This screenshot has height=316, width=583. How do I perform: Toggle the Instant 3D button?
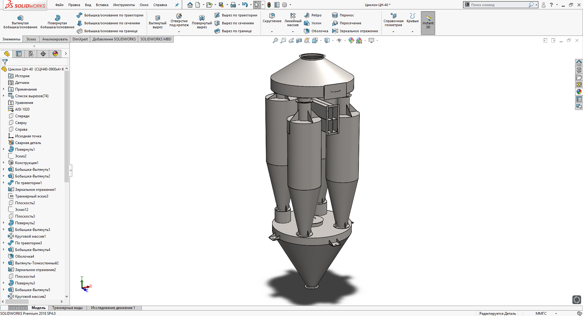[x=428, y=23]
